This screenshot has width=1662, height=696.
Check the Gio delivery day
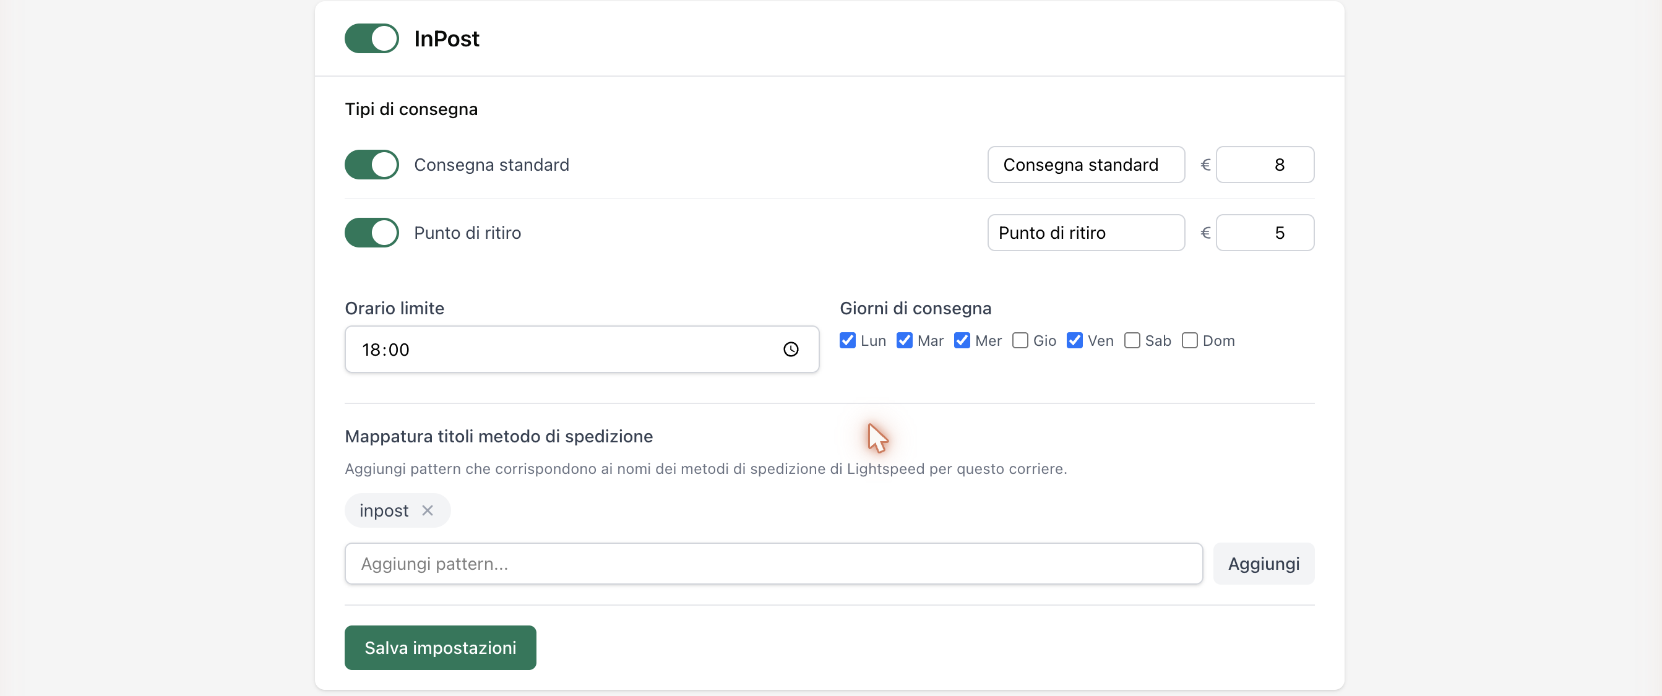coord(1019,340)
